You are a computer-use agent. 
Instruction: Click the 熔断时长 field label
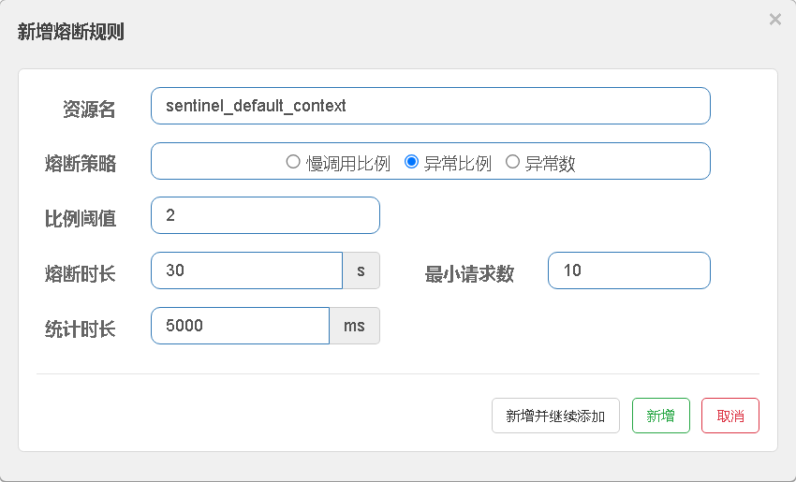click(81, 274)
